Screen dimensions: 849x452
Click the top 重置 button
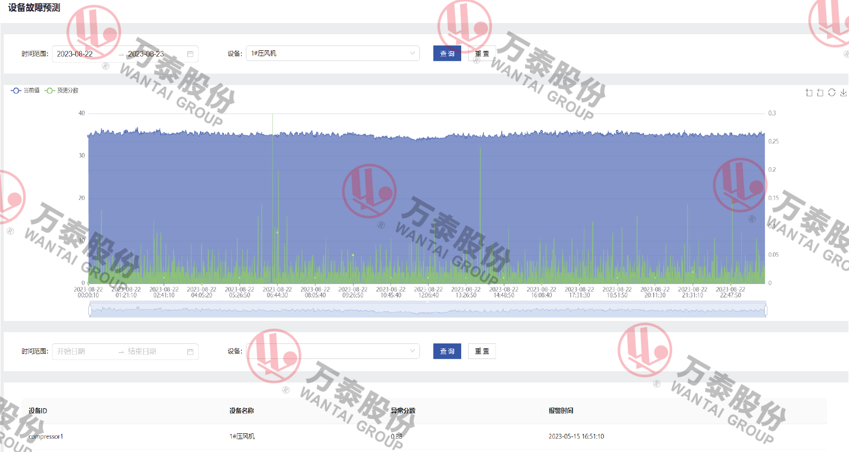coord(482,53)
